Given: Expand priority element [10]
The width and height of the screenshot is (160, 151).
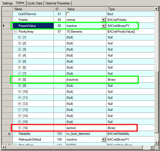Looking at the screenshot, I should tap(19, 92).
